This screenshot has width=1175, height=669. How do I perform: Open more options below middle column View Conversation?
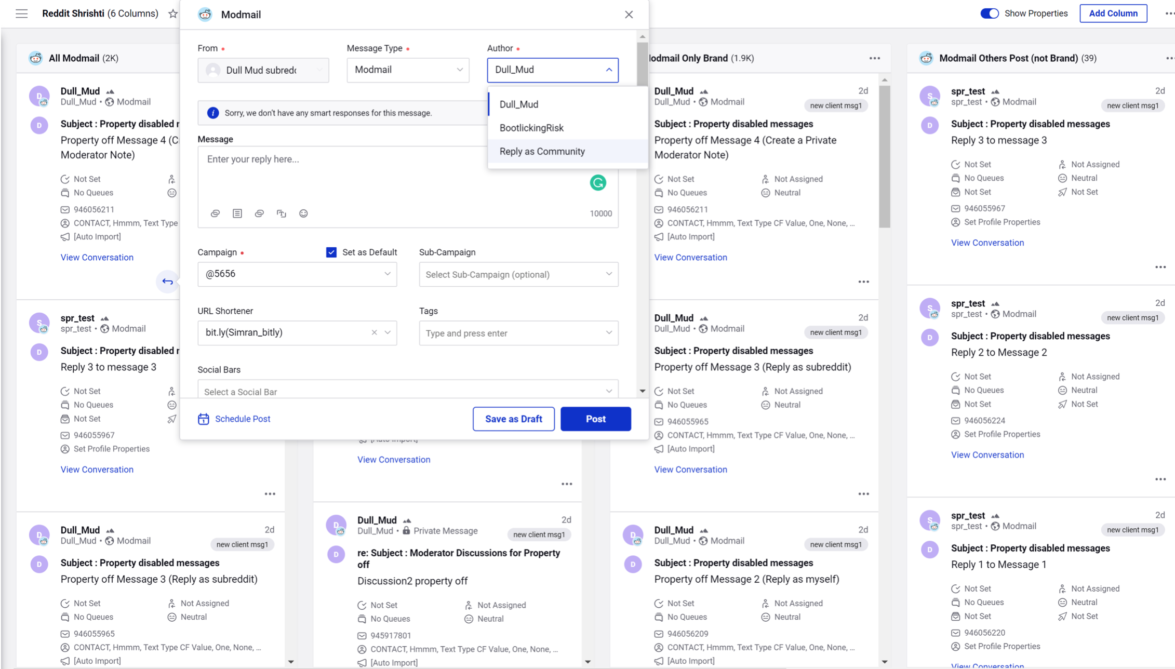point(566,484)
